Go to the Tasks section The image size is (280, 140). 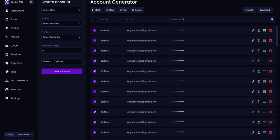[14, 19]
